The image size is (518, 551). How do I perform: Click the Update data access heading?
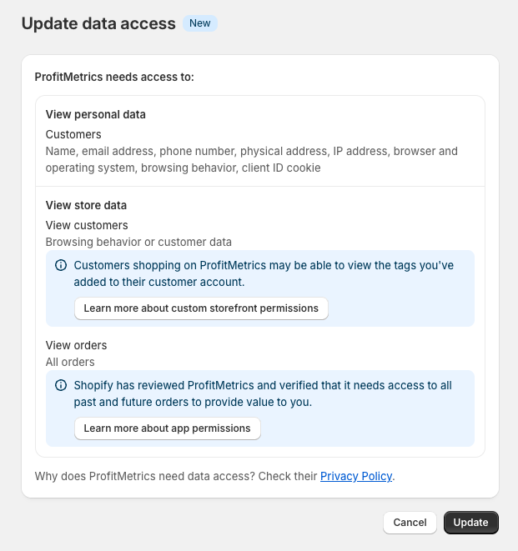pos(98,23)
